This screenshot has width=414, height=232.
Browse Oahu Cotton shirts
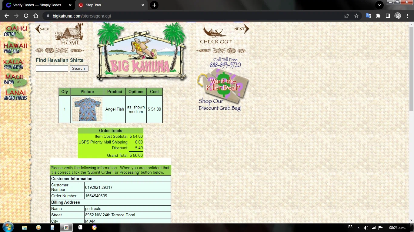(15, 31)
